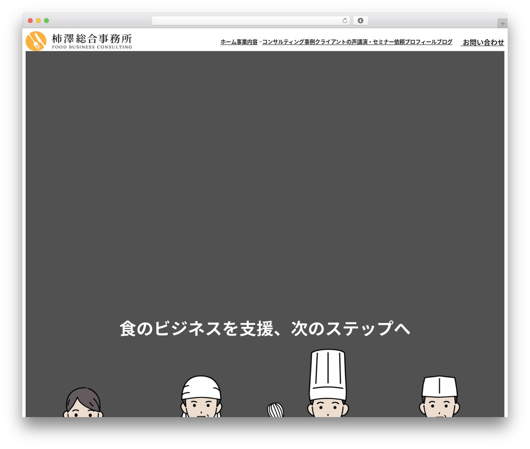This screenshot has height=449, width=530.
Task: Open the 事業内容 menu item
Action: [x=247, y=42]
